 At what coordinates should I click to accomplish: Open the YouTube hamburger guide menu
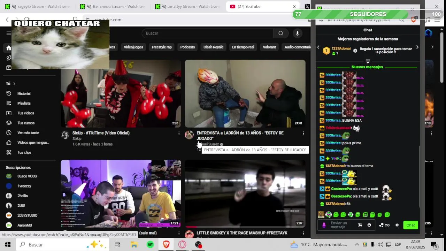point(9,33)
